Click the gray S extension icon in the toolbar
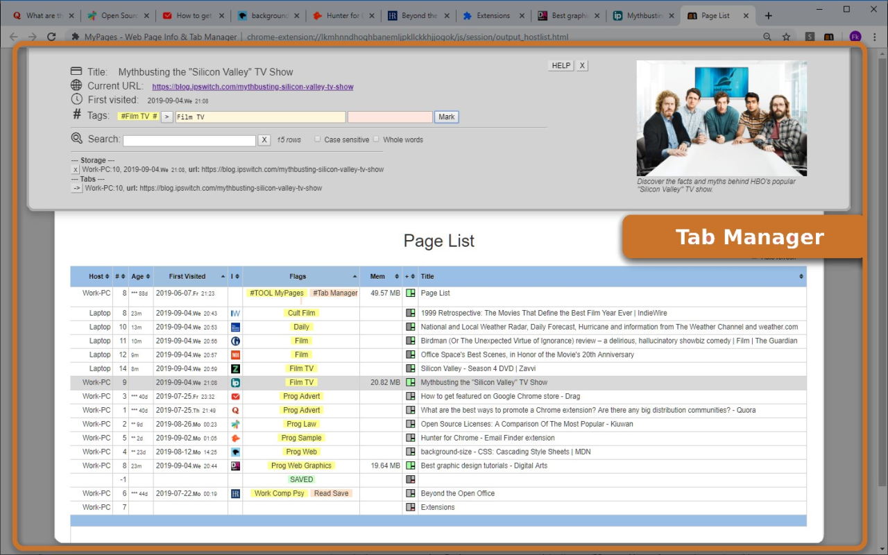888x555 pixels. [x=810, y=37]
